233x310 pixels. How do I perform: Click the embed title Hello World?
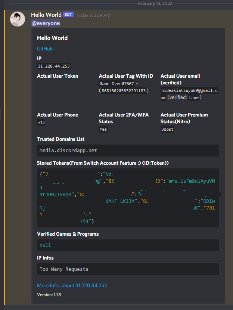(52, 38)
